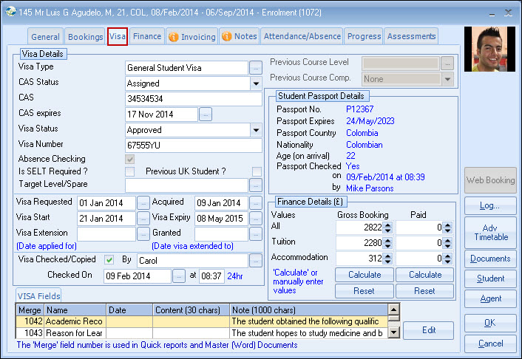Open date picker for CAS expires
This screenshot has width=522, height=359.
pos(206,114)
